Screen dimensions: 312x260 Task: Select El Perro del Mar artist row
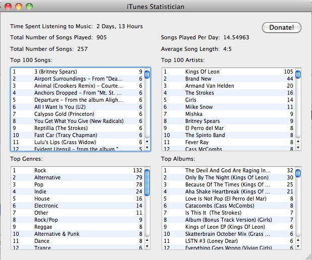click(229, 128)
